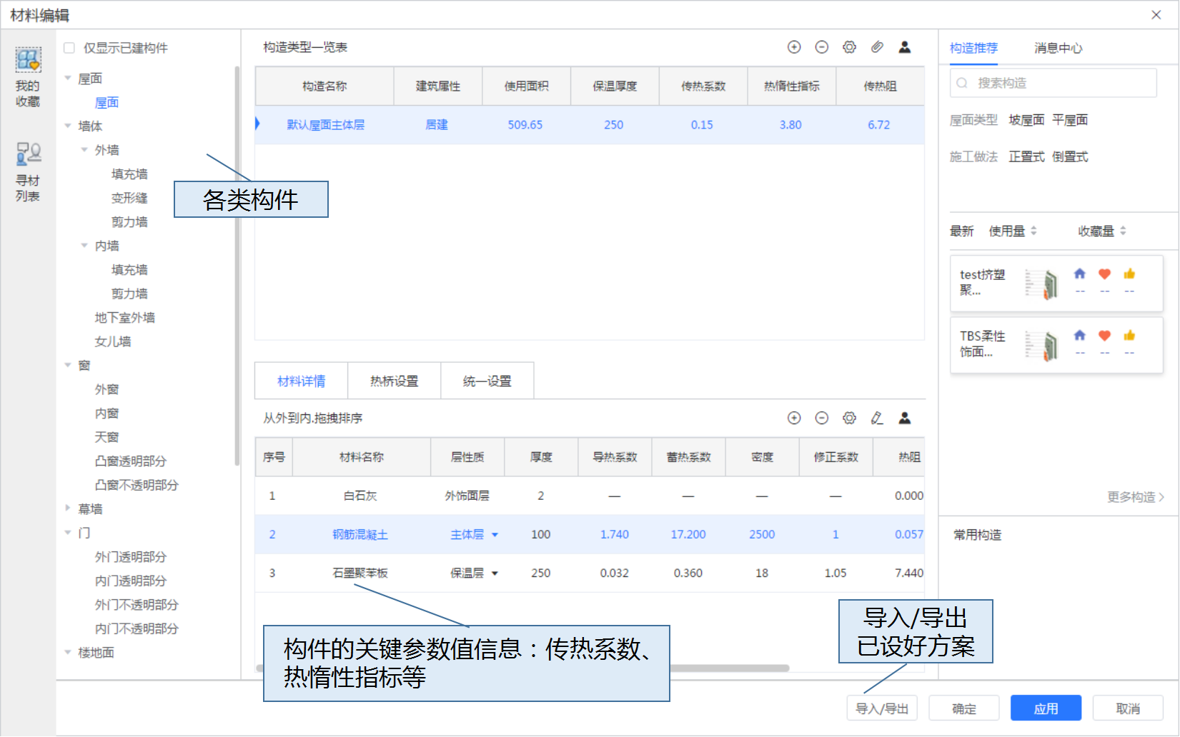Image resolution: width=1180 pixels, height=737 pixels.
Task: Click the edit pencil icon above material table
Action: pos(877,418)
